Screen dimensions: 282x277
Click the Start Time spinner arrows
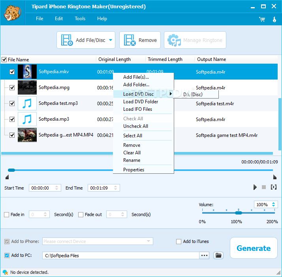[x=56, y=188]
